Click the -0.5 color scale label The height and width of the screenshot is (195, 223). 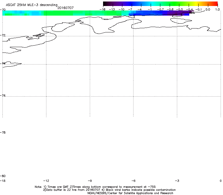pos(180,10)
